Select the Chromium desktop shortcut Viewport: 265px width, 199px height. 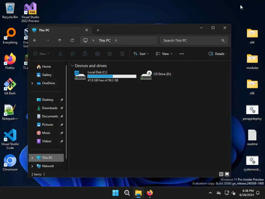[x=10, y=163]
